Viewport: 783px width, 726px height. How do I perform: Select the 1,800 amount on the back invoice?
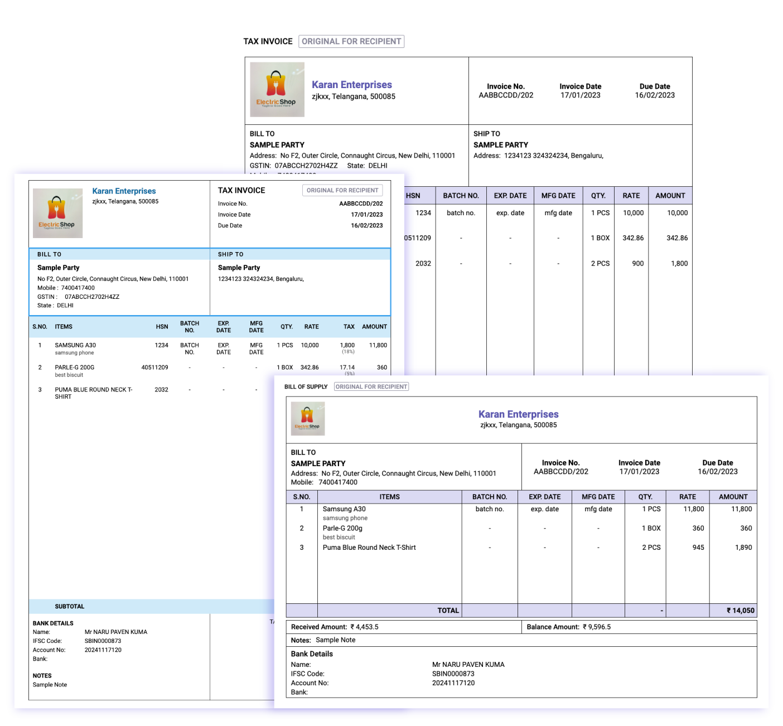pos(679,264)
